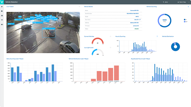Viewport: 191px width, 107px height.
Task: Click the hourglass icon on Hourly Counting panel
Action: tap(157, 36)
